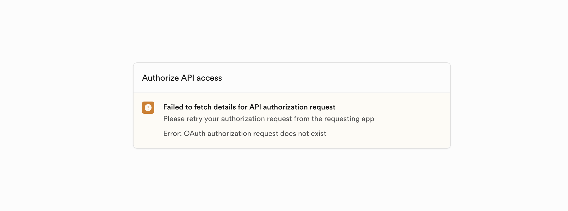
Task: Click the 'Error:' label in the details line
Action: (x=172, y=134)
